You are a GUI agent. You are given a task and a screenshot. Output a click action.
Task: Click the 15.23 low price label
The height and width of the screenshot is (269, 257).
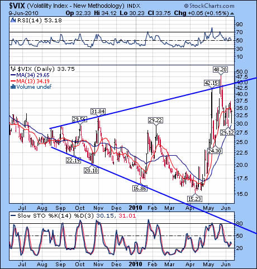coord(194,199)
